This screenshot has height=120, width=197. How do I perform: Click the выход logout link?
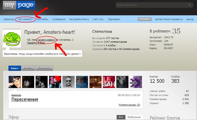(190, 19)
